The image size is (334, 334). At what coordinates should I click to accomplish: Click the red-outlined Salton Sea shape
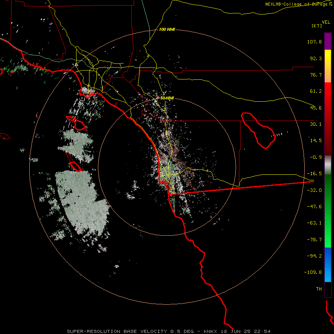tap(258, 130)
